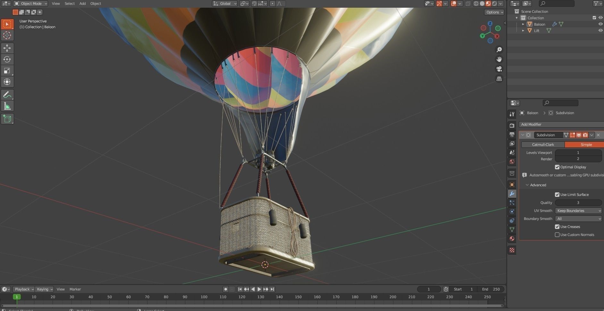604x311 pixels.
Task: Open the timeline Marker menu
Action: click(x=75, y=289)
